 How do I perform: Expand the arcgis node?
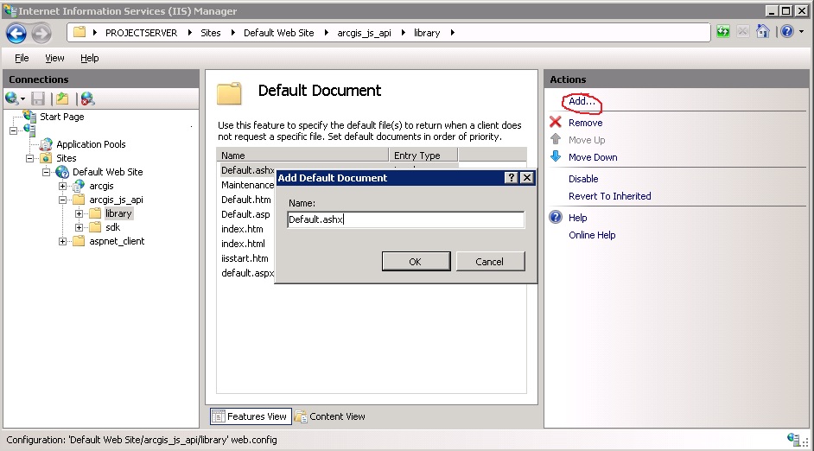(x=62, y=186)
